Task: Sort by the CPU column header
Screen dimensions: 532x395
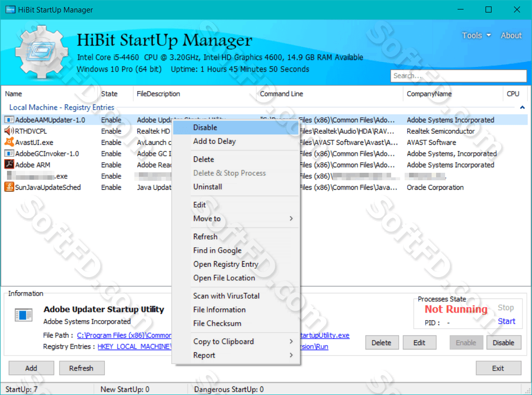Action: tap(516, 94)
